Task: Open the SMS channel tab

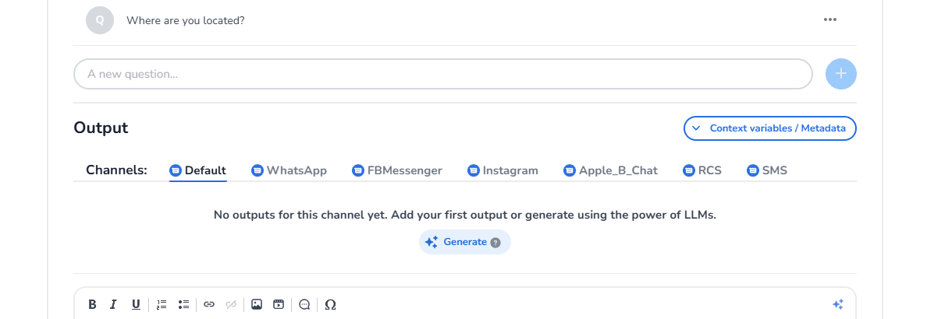Action: [767, 170]
